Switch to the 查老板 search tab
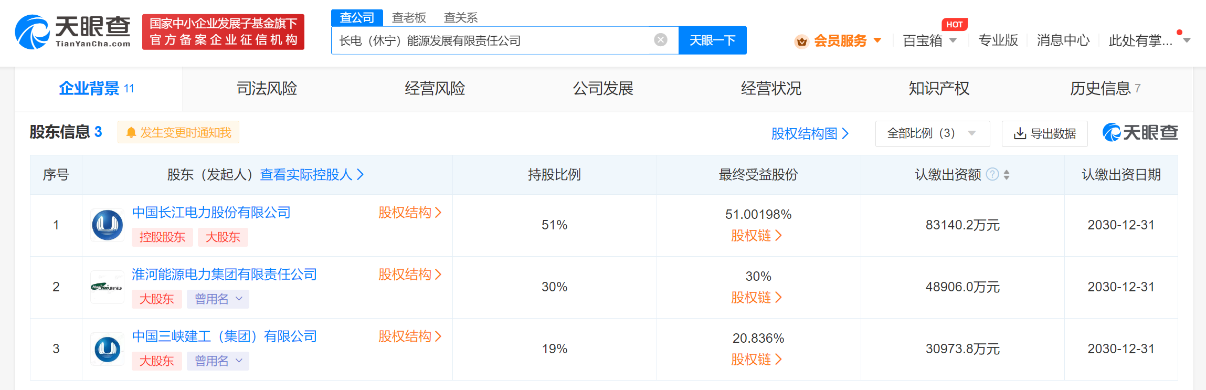This screenshot has width=1206, height=390. click(409, 18)
